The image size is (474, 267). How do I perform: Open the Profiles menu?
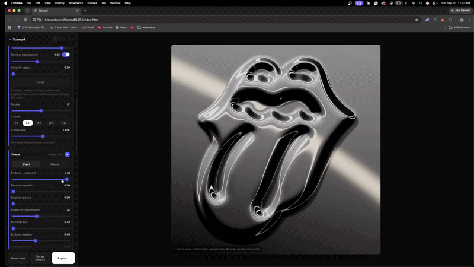pos(92,3)
